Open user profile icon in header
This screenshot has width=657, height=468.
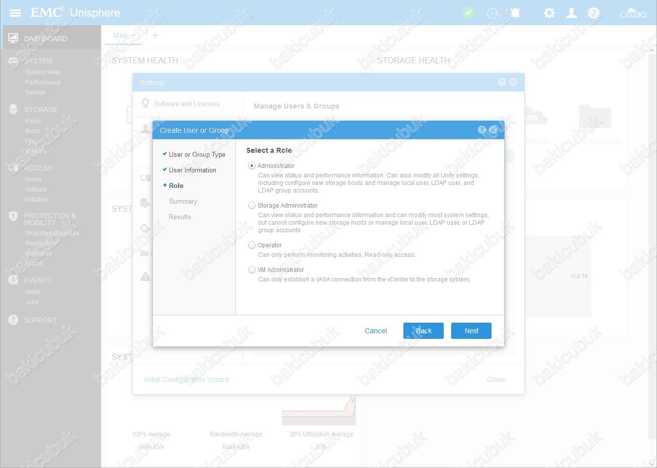pyautogui.click(x=571, y=13)
